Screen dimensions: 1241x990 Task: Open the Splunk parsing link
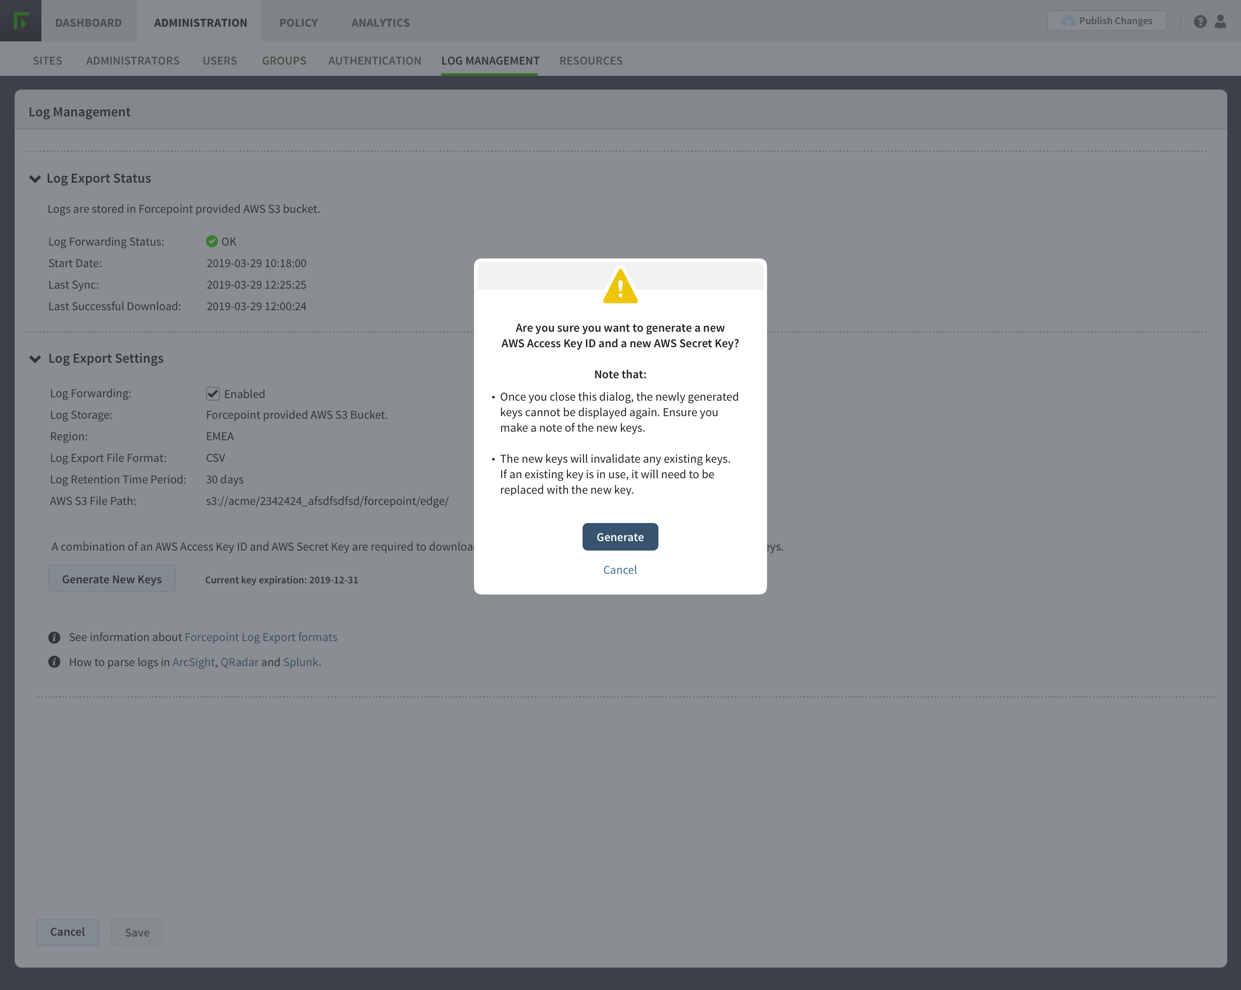(300, 662)
